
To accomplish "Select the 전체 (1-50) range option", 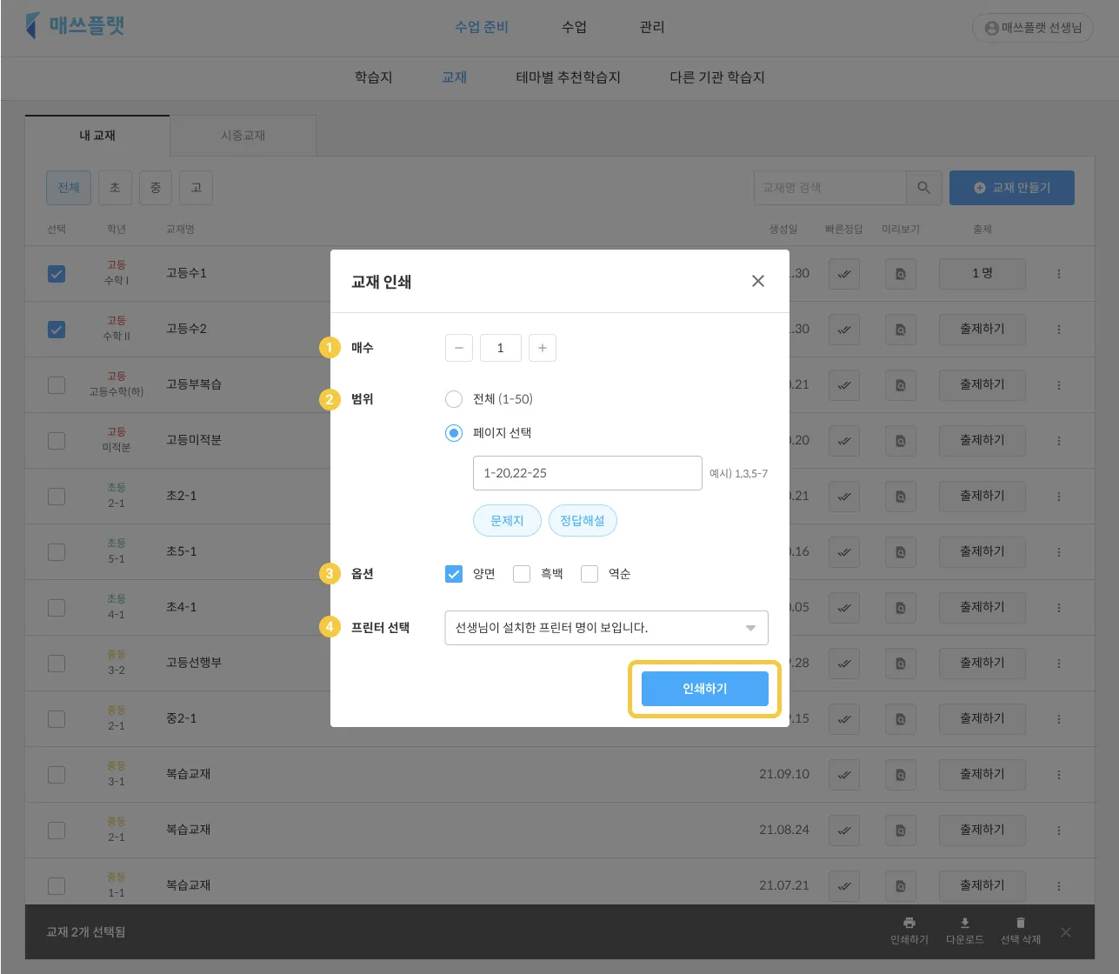I will 454,399.
